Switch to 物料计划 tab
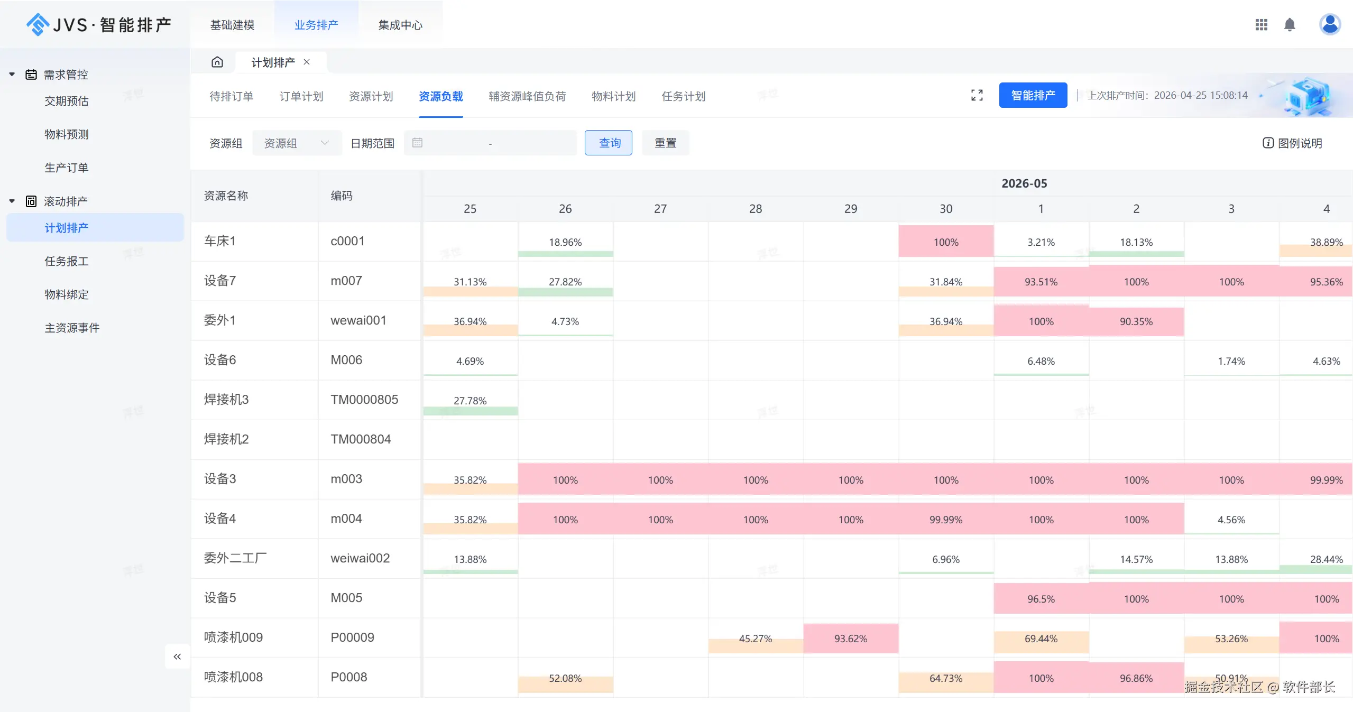 coord(613,96)
